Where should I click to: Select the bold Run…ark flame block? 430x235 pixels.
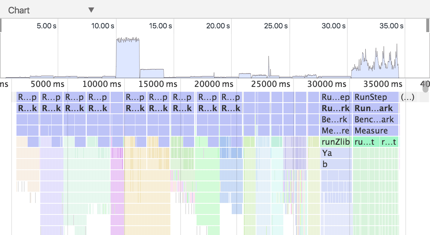pyautogui.click(x=376, y=108)
